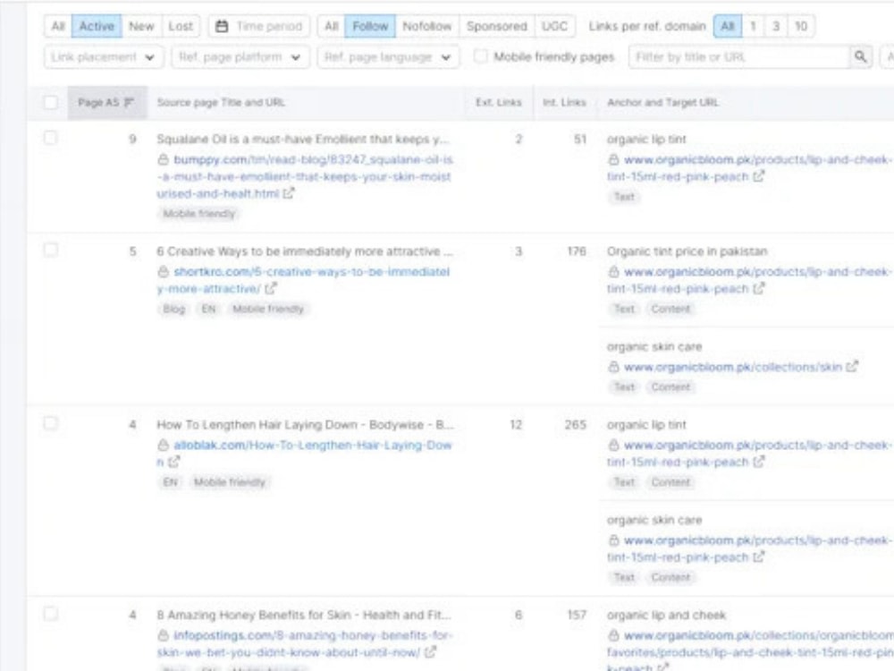Image resolution: width=894 pixels, height=671 pixels.
Task: Set Links per ref. domain to All
Action: [x=728, y=26]
